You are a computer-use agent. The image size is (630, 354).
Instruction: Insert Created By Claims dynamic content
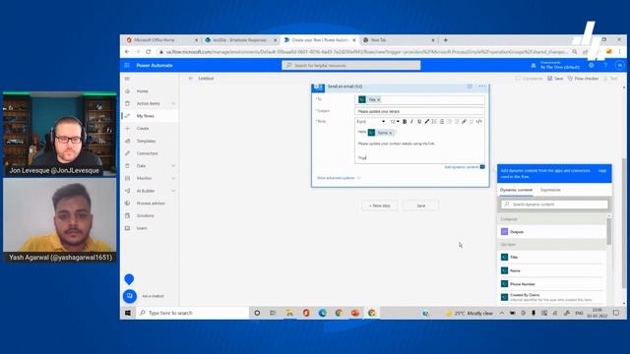coord(551,297)
